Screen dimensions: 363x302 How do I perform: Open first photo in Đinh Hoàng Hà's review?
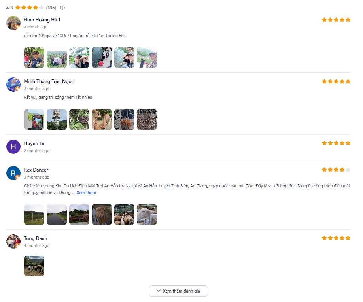(34, 58)
